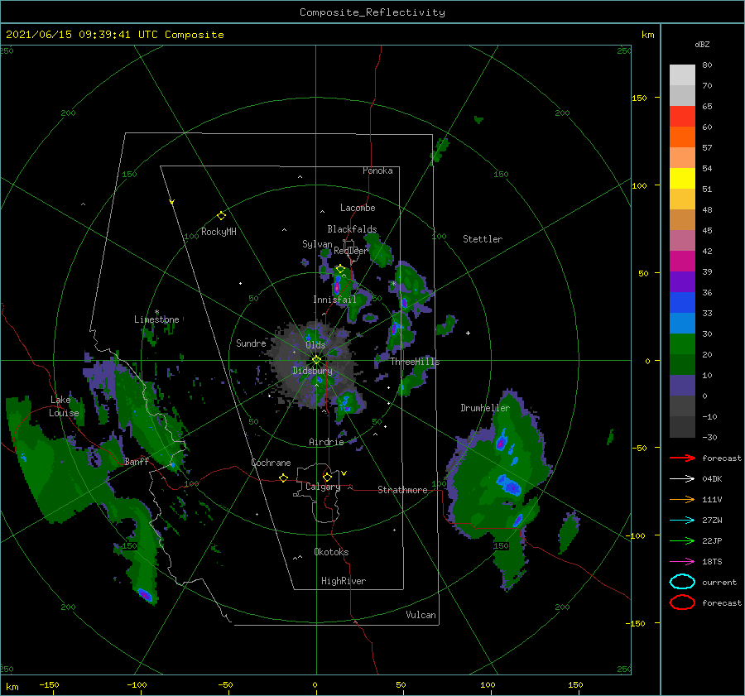745x696 pixels.
Task: Select the 39 dBZ magenta color swatch
Action: (682, 261)
